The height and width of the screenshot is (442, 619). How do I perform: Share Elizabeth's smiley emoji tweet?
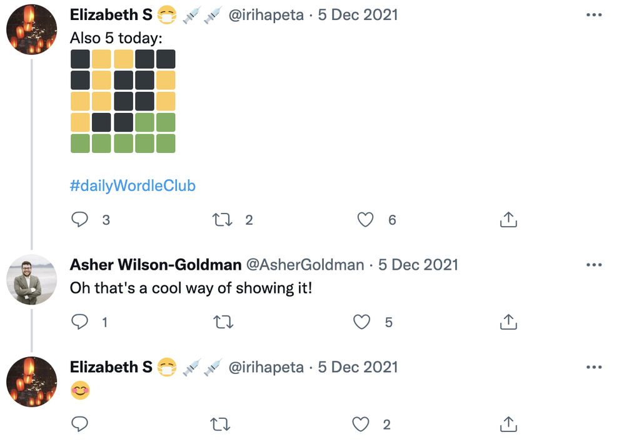508,425
